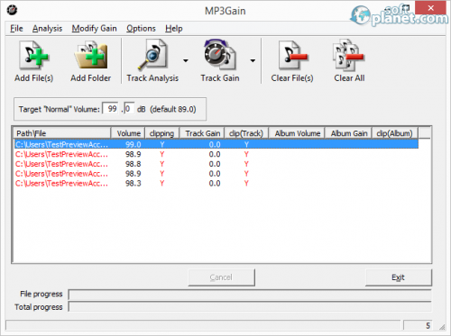The height and width of the screenshot is (336, 451).
Task: Click the Clear File(s) icon
Action: pyautogui.click(x=292, y=55)
